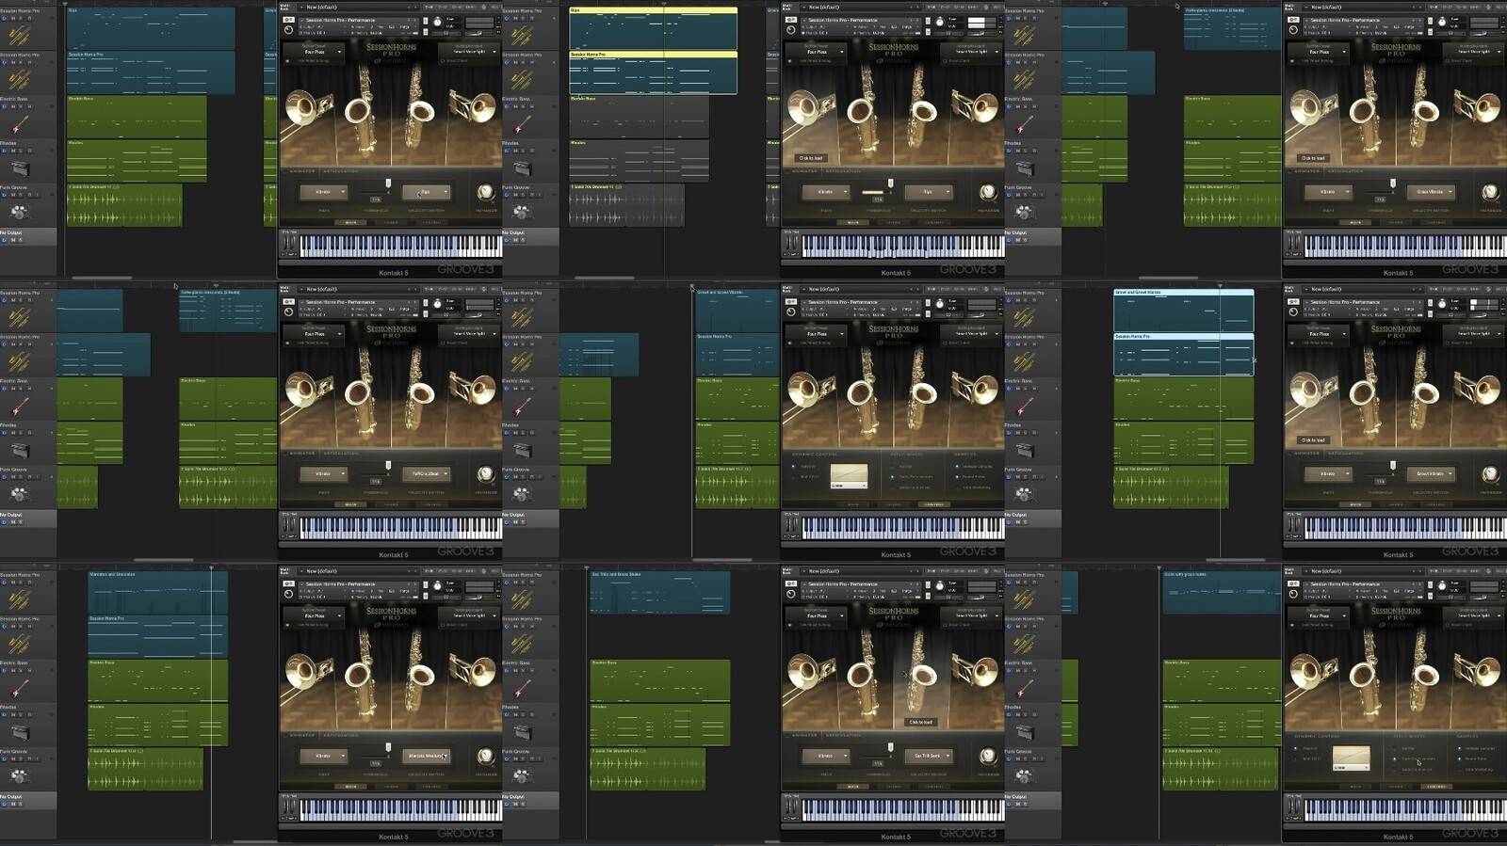
Task: Click the drum kit icon in center frame
Action: (521, 494)
